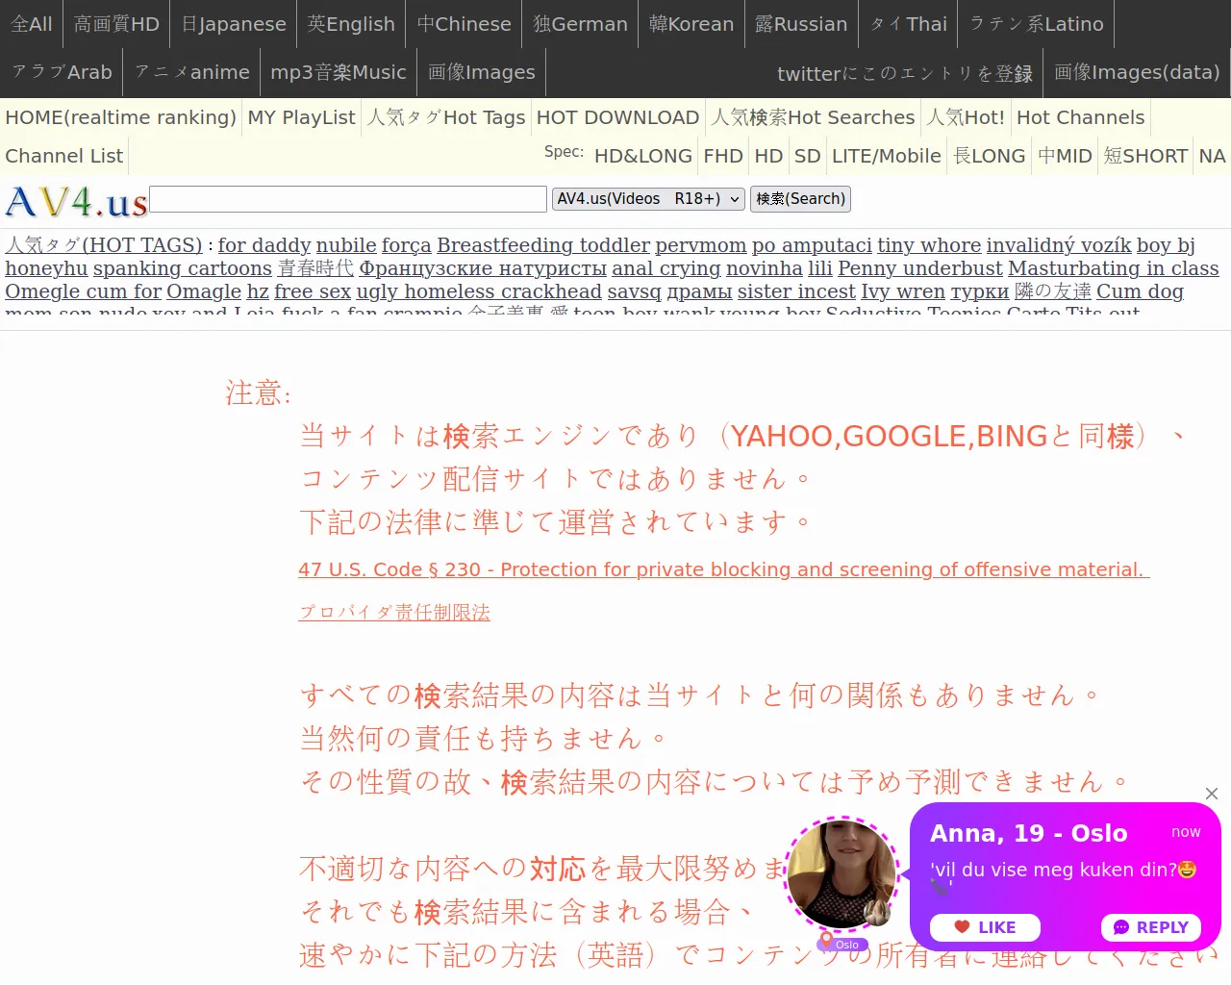Click the search text input field

click(x=348, y=199)
